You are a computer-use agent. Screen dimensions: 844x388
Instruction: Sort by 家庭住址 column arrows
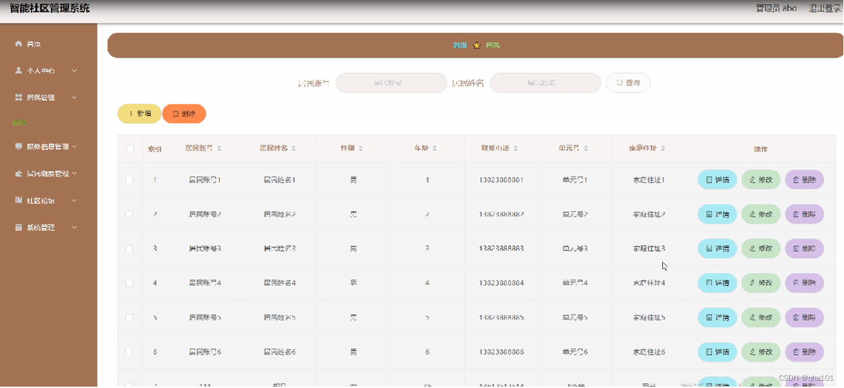click(663, 149)
